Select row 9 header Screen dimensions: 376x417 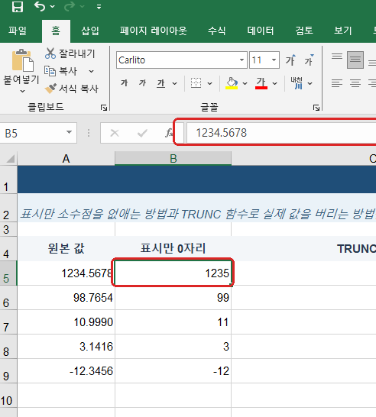[x=8, y=370]
